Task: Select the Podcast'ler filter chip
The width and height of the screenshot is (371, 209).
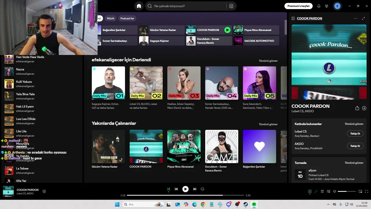Action: pyautogui.click(x=127, y=18)
